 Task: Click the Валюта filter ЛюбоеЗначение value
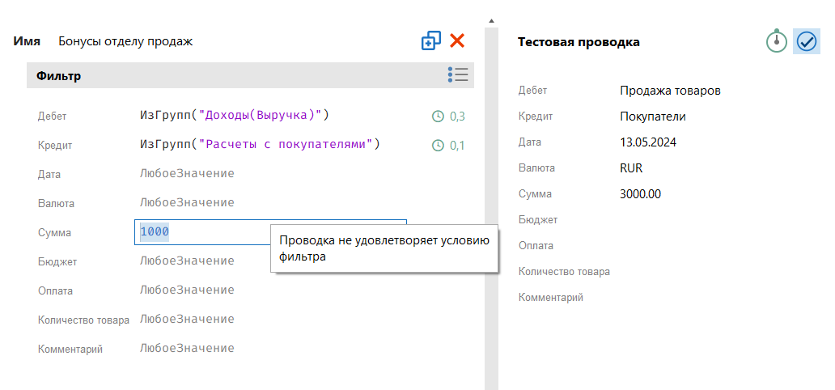187,202
